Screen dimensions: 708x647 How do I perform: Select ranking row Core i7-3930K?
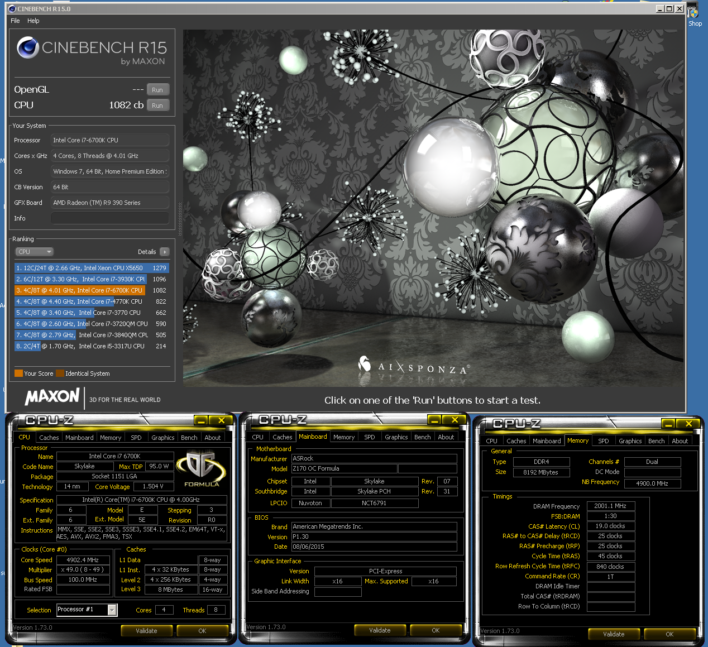tap(92, 279)
